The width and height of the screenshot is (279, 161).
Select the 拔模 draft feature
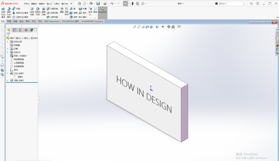(x=74, y=13)
